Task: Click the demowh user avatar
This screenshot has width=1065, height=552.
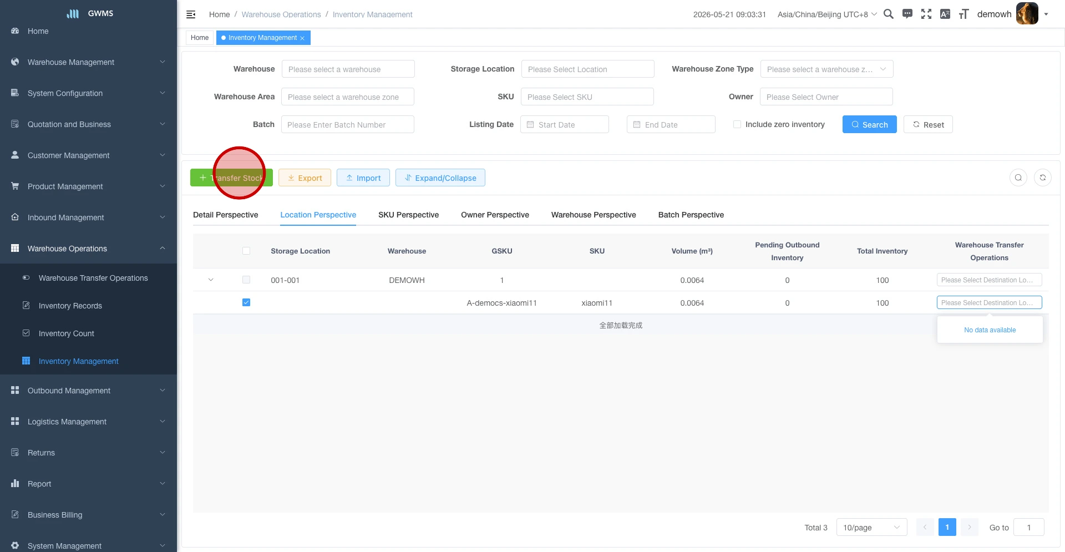Action: (1027, 14)
